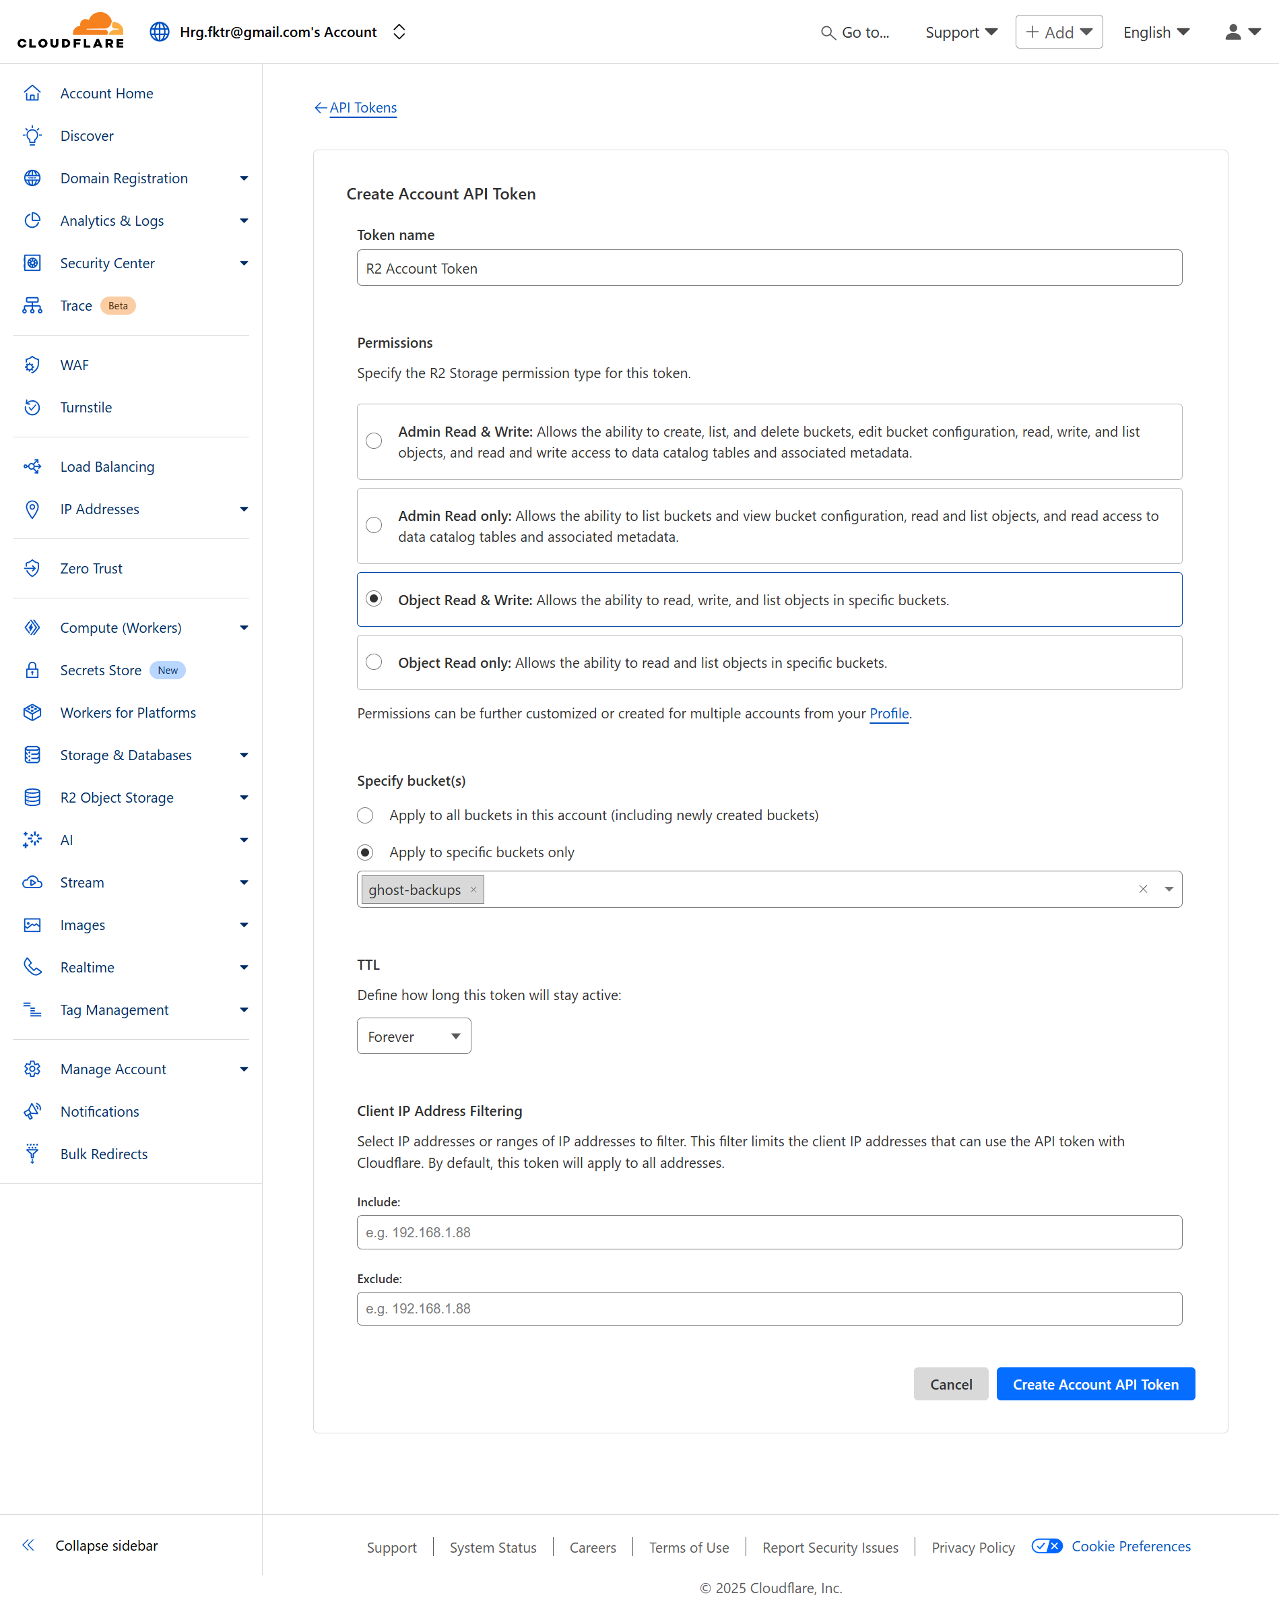Image resolution: width=1279 pixels, height=1614 pixels.
Task: Click the Exclude IP address field
Action: 769,1309
